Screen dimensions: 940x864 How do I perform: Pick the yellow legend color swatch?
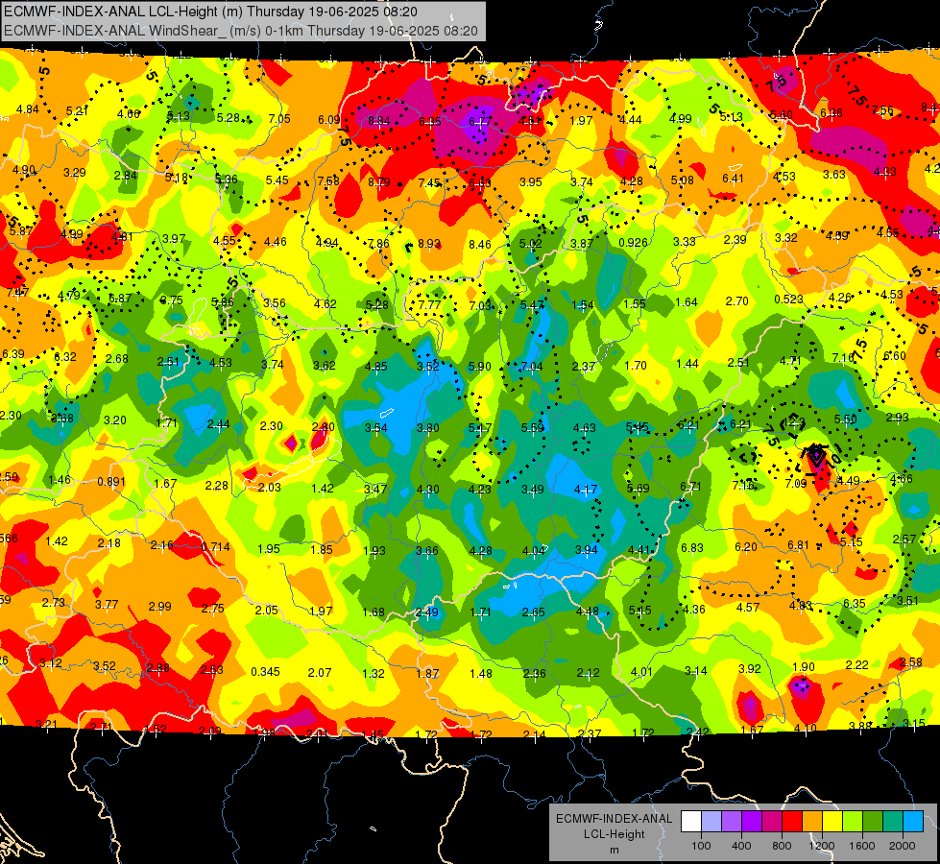(832, 822)
